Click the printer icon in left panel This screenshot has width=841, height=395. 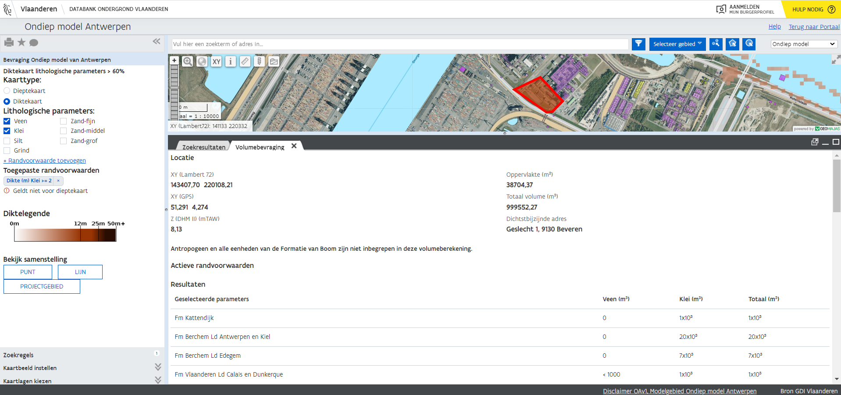9,43
